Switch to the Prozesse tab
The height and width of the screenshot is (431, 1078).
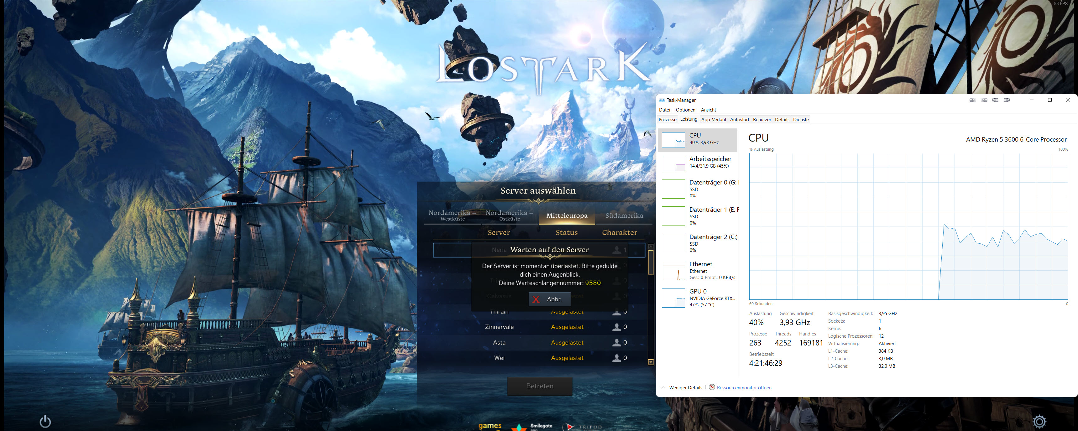tap(667, 120)
